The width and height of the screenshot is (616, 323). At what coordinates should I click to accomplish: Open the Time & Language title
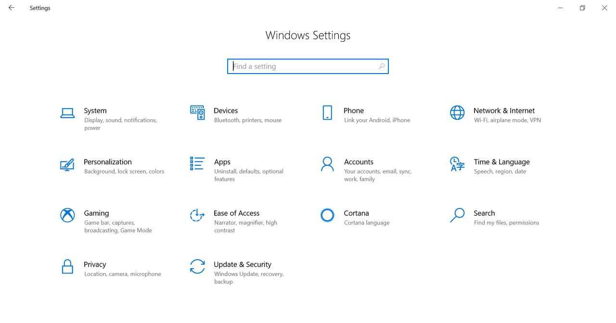(x=501, y=162)
